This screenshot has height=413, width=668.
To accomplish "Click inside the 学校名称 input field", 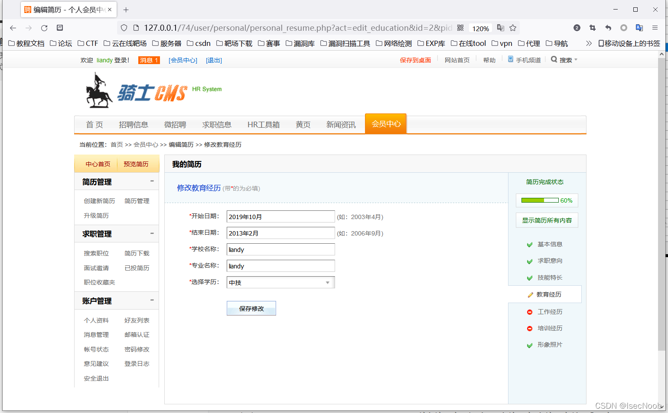I will tap(280, 249).
